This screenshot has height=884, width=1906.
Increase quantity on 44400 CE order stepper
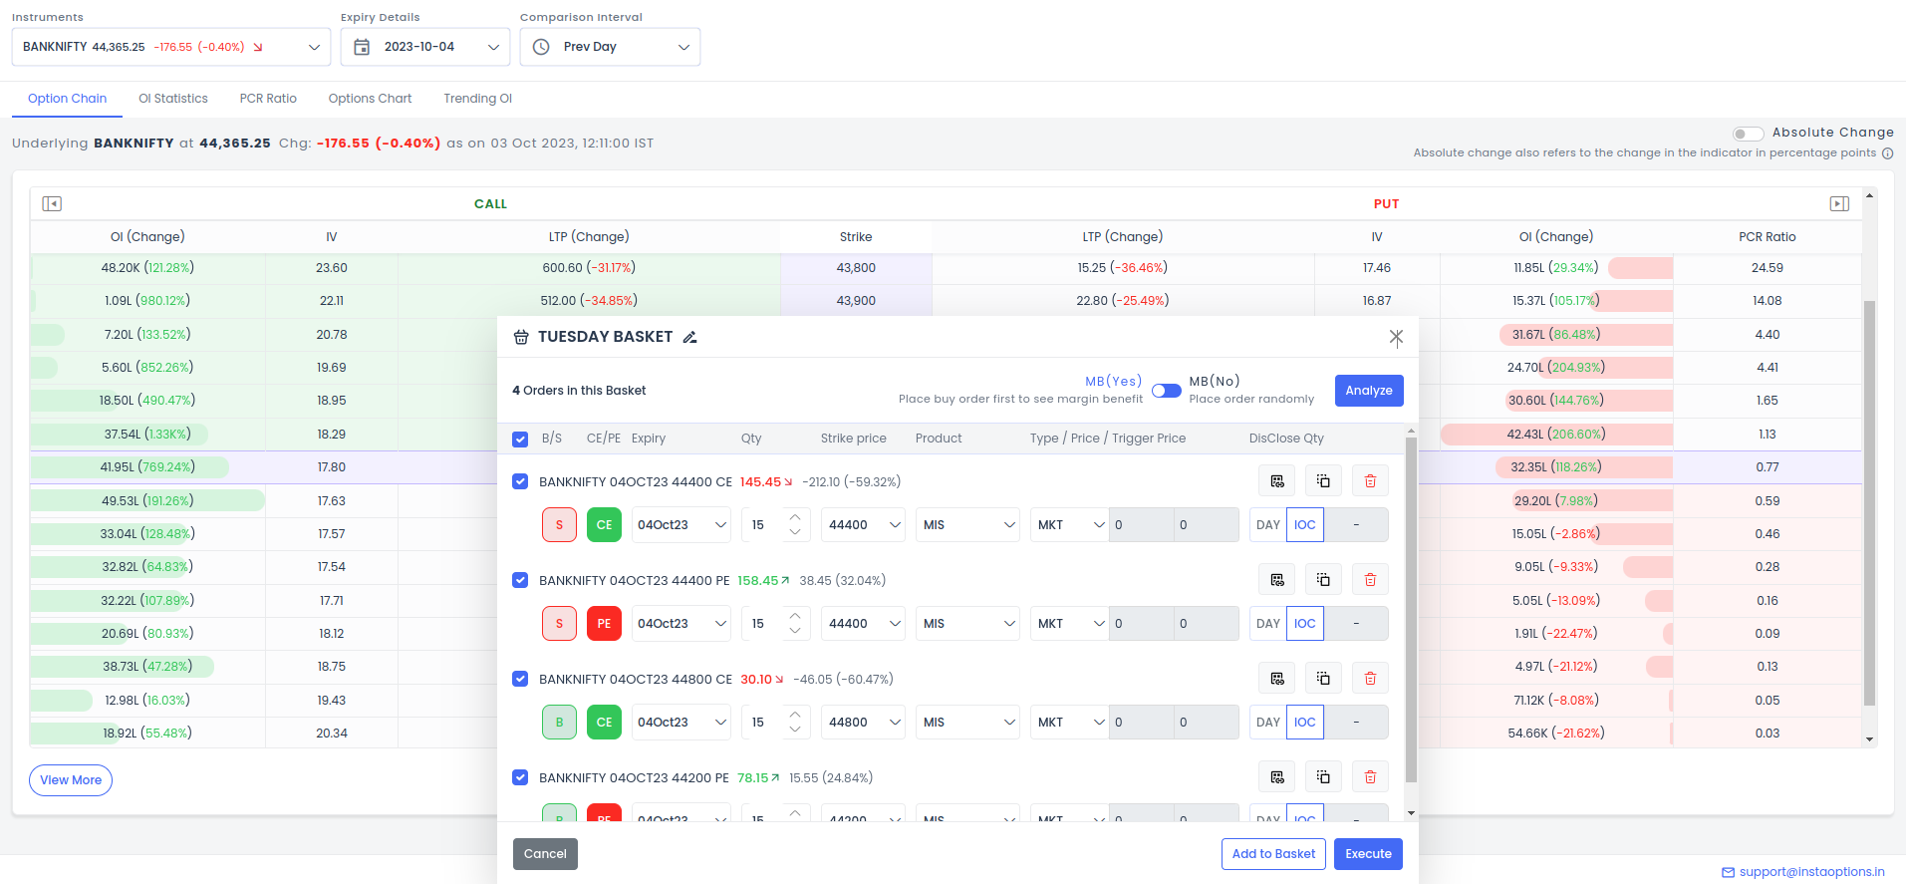[x=794, y=517]
